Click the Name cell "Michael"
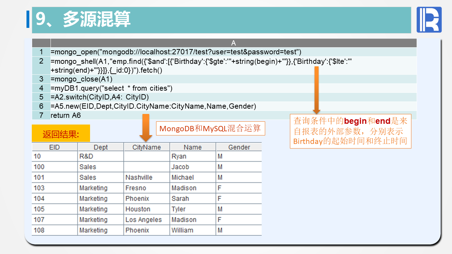 click(193, 177)
